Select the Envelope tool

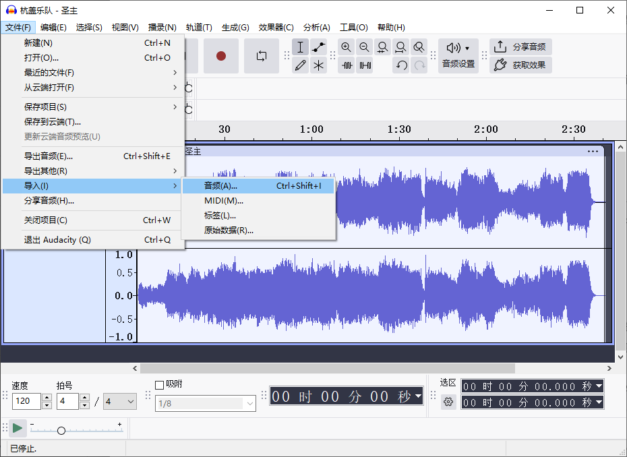(319, 47)
